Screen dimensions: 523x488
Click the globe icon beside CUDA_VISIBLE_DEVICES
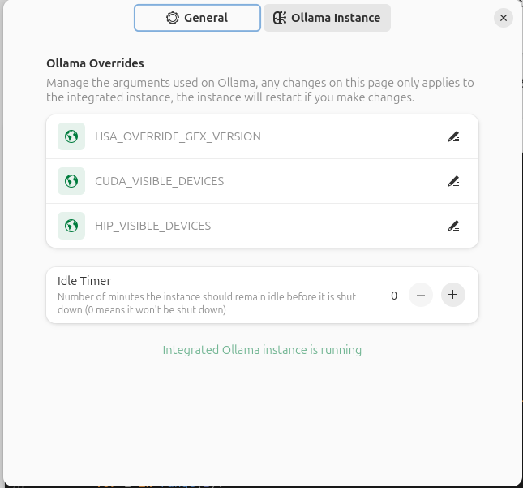(x=71, y=181)
